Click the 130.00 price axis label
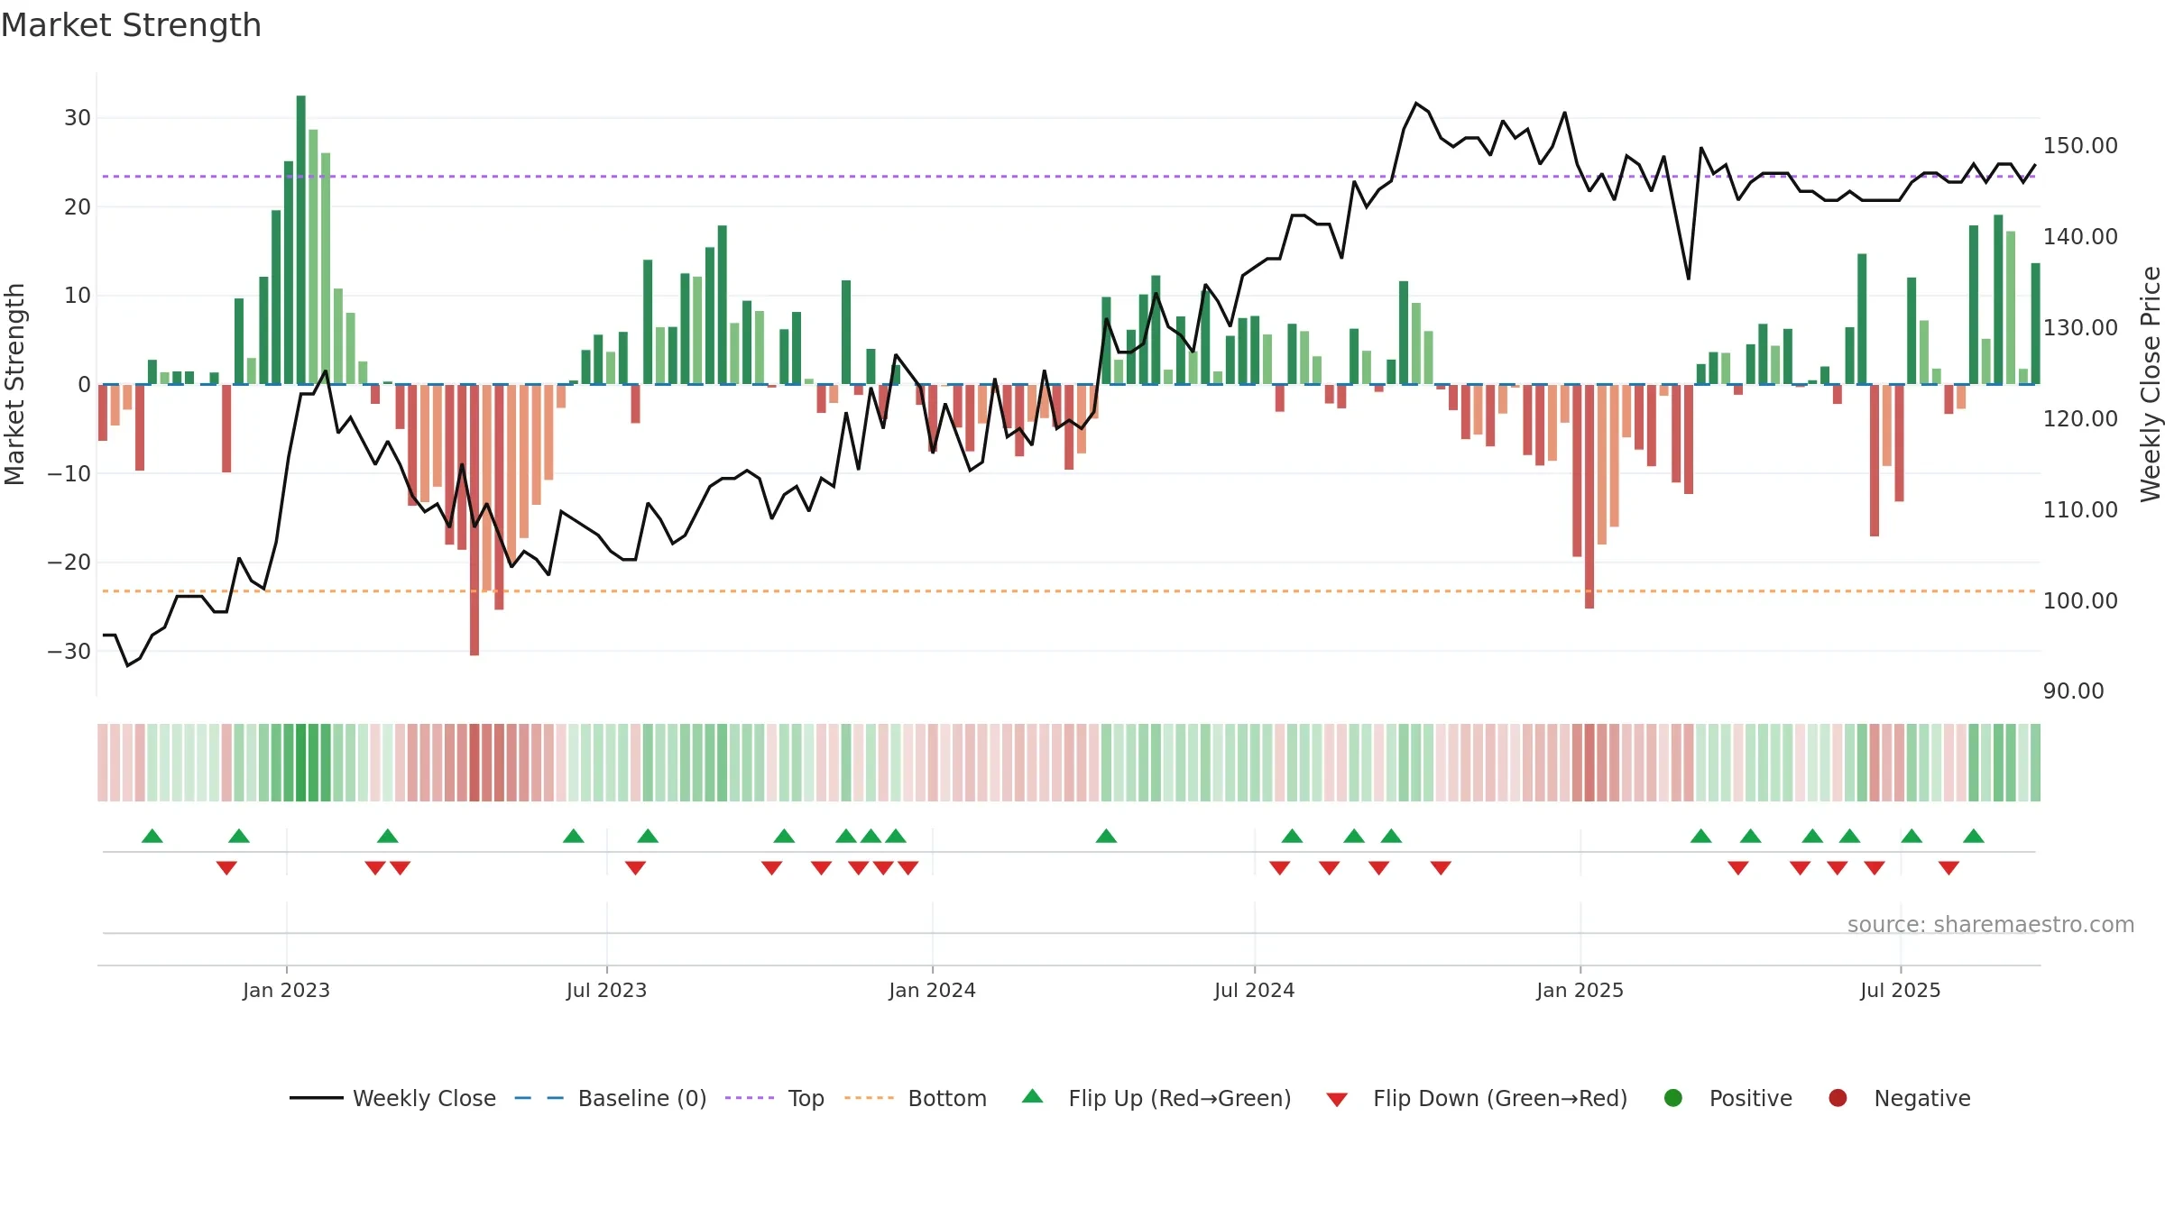Image resolution: width=2165 pixels, height=1217 pixels. 2080,328
